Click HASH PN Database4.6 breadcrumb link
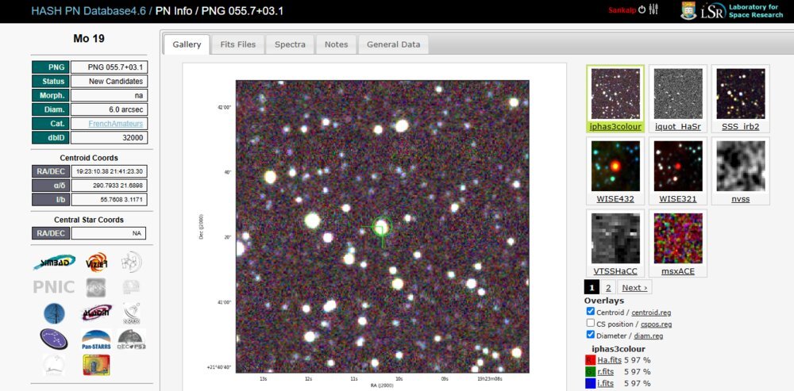The height and width of the screenshot is (391, 794). tap(89, 10)
